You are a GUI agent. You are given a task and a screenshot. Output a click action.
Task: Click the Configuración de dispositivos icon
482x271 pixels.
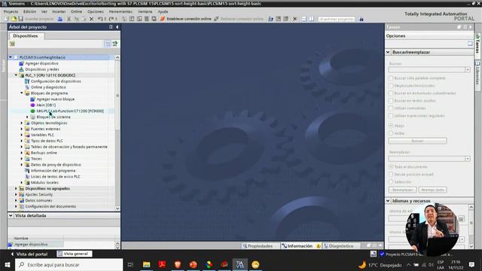(x=27, y=81)
